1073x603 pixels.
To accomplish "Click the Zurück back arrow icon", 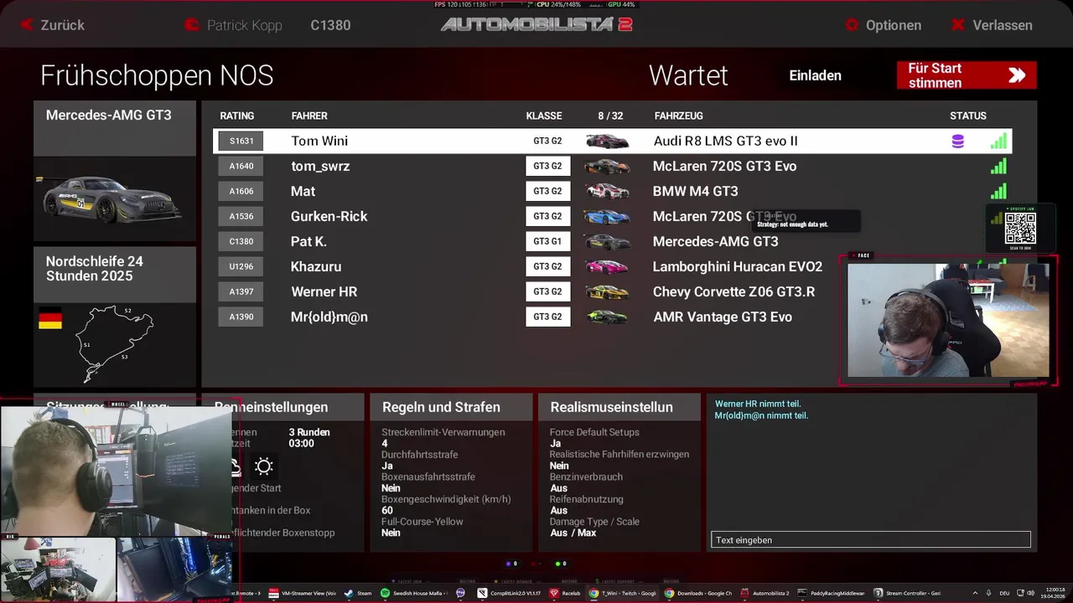I will pyautogui.click(x=27, y=25).
